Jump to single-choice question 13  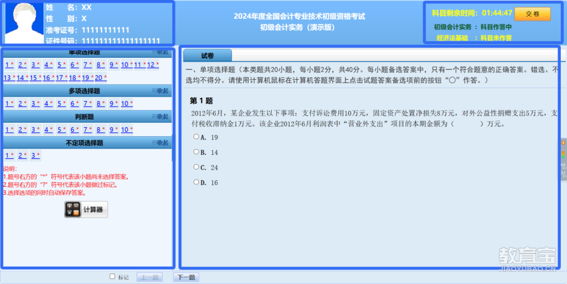pos(9,78)
